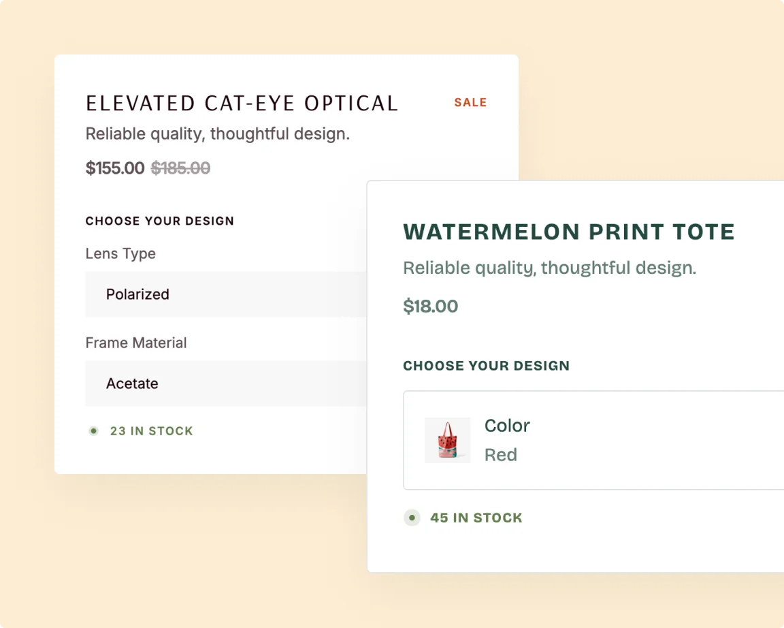
Task: Click the Color heading in the tote option card
Action: pyautogui.click(x=507, y=425)
